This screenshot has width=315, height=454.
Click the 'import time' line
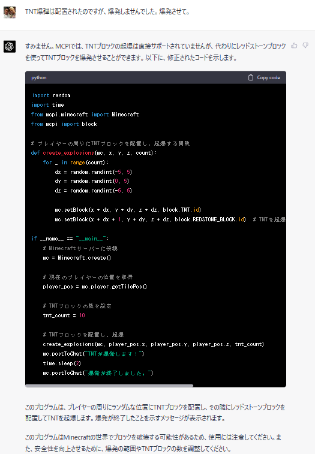point(48,105)
